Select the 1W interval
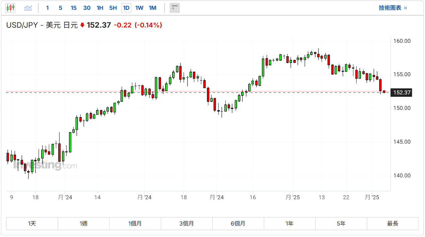The height and width of the screenshot is (237, 425). [x=139, y=8]
